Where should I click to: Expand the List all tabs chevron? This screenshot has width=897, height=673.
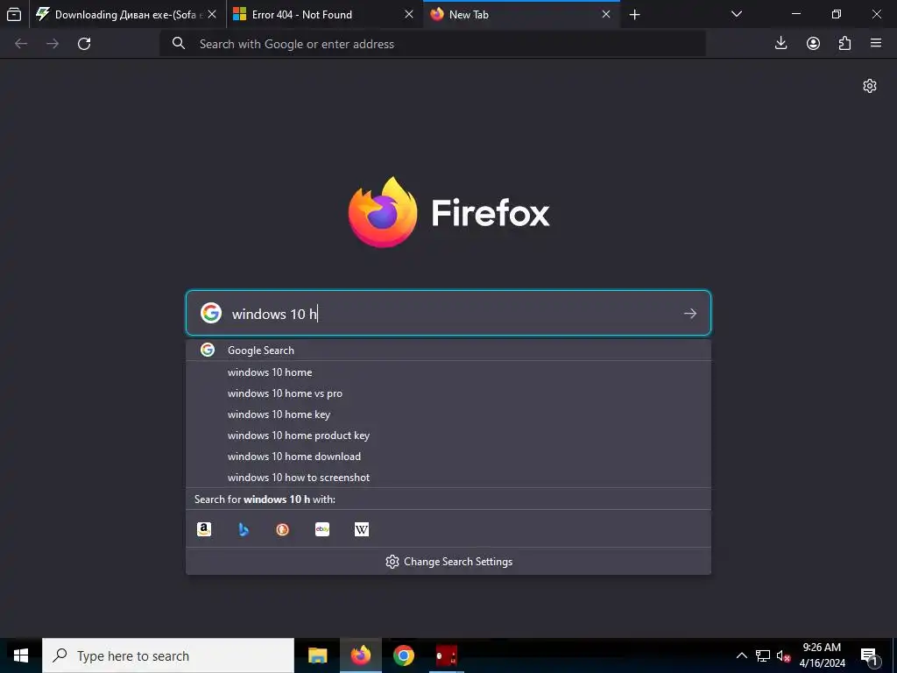pos(737,14)
